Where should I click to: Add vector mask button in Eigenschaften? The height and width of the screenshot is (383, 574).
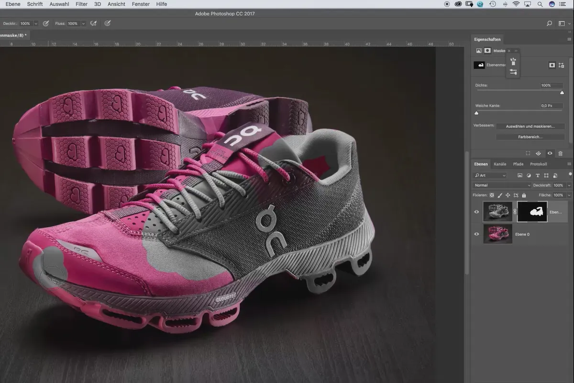562,65
